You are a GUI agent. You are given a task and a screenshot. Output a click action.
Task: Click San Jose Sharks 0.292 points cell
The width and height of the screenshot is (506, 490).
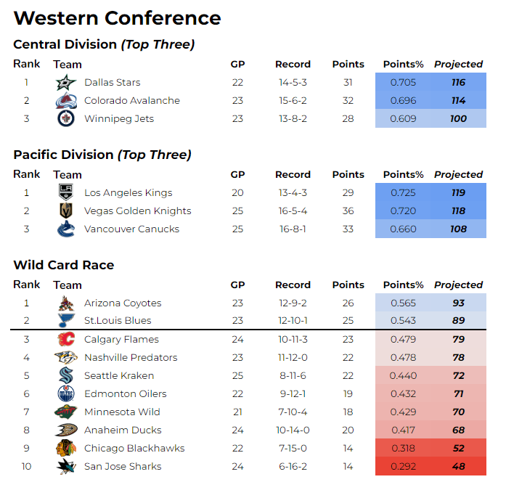tap(403, 467)
